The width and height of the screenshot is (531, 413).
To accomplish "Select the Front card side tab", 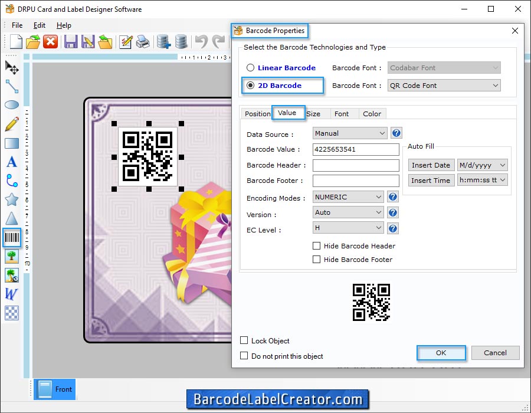I will (x=54, y=389).
